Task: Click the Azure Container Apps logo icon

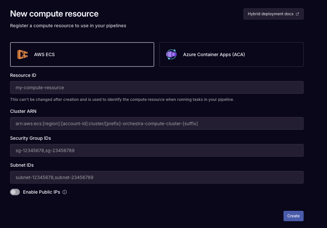Action: 171,54
